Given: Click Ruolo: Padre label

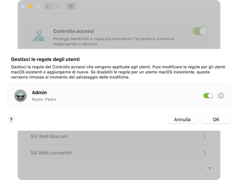Looking at the screenshot, I should pos(44,99).
